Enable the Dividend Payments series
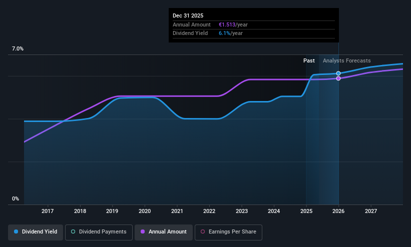This screenshot has height=247, width=411. (99, 232)
